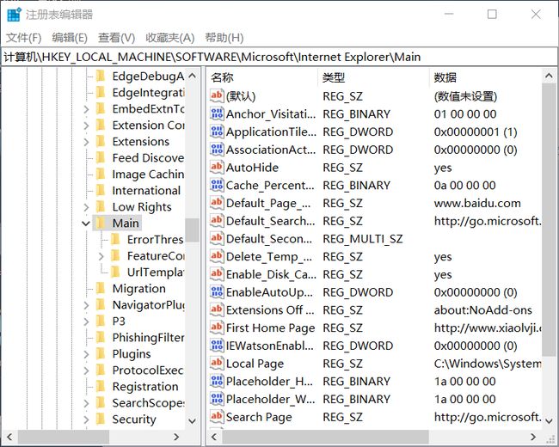Select the SearchScope... key
559x447 pixels.
coord(148,403)
